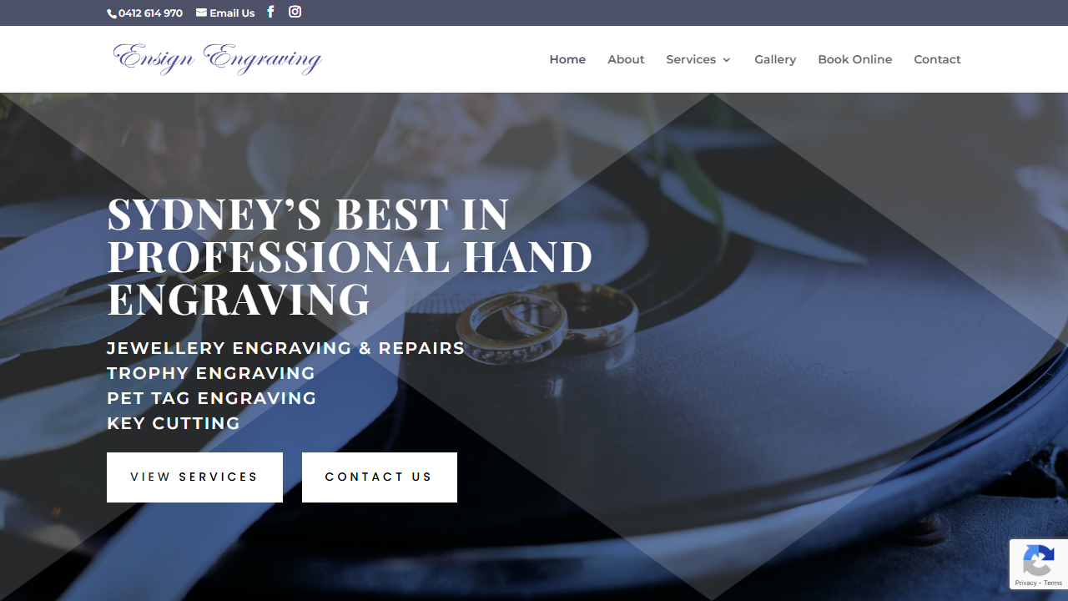Open the reCAPTCHA Privacy link
Image resolution: width=1068 pixels, height=601 pixels.
pyautogui.click(x=1025, y=583)
